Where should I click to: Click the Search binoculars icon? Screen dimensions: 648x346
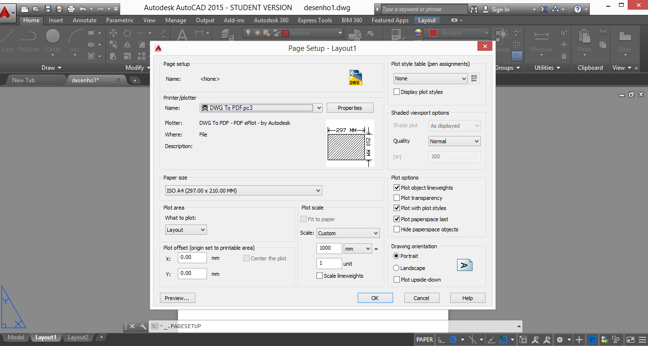click(x=474, y=9)
